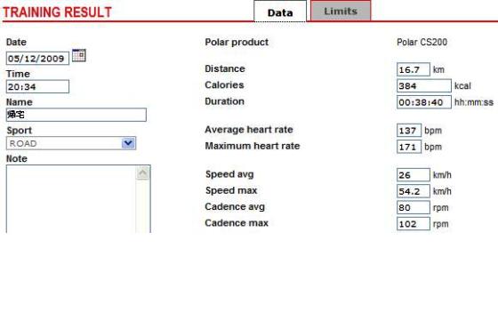Click into the Name text field

76,115
